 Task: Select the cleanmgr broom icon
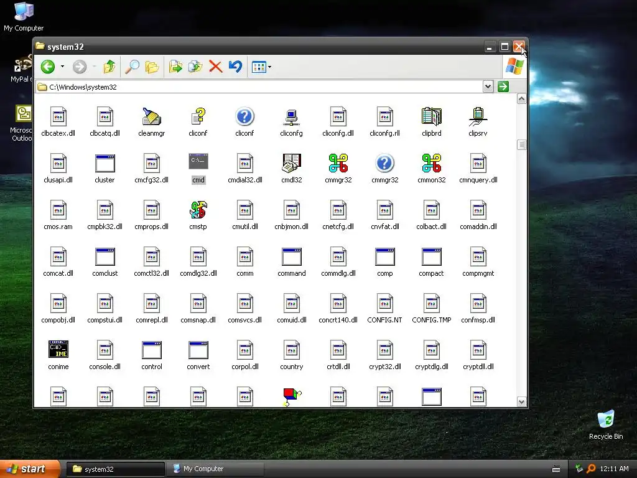coord(152,116)
